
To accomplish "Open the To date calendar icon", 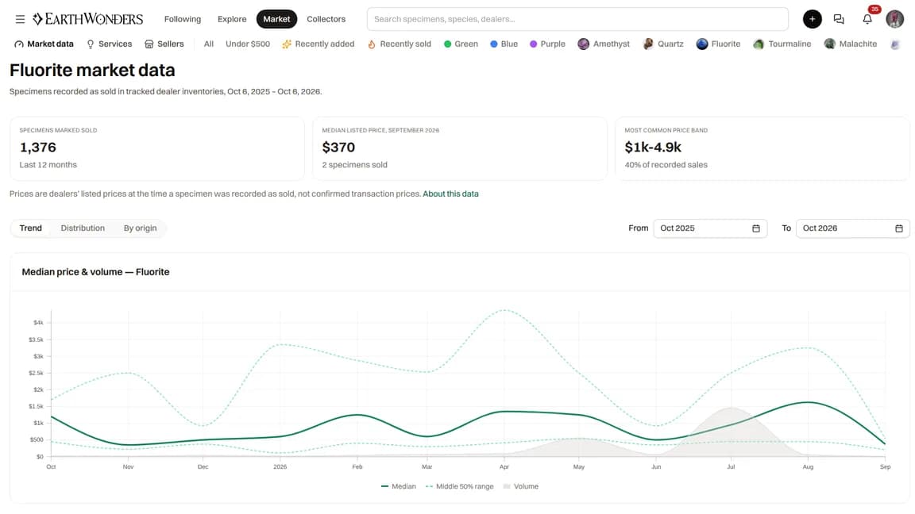I will click(898, 228).
